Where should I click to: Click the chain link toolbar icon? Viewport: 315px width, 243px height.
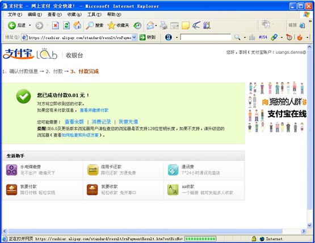click(x=274, y=37)
